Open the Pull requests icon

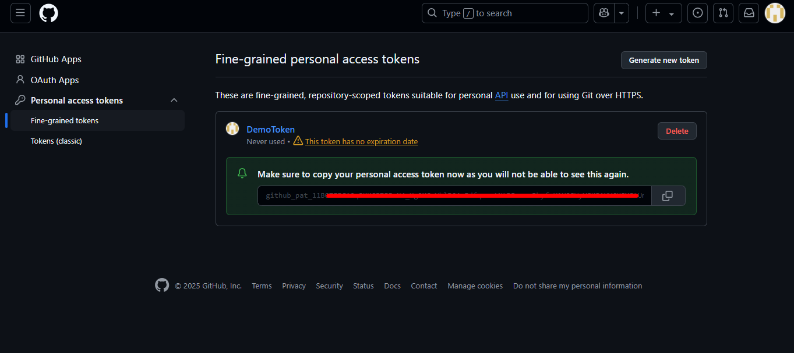tap(723, 13)
